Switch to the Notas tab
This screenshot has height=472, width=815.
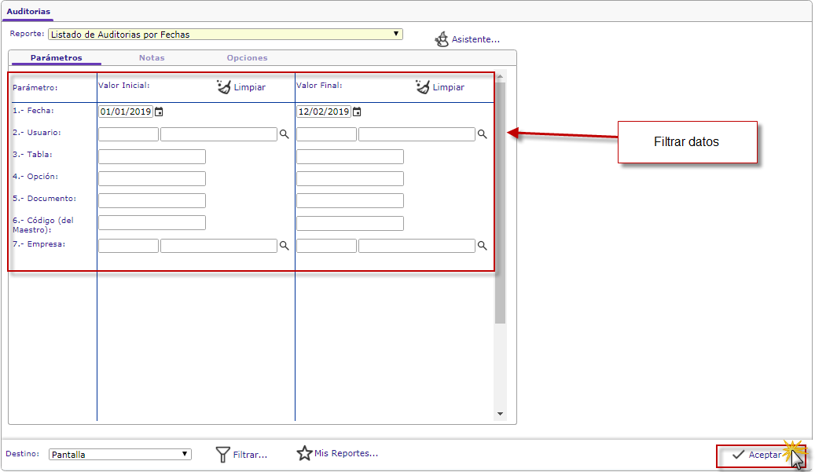tap(152, 57)
